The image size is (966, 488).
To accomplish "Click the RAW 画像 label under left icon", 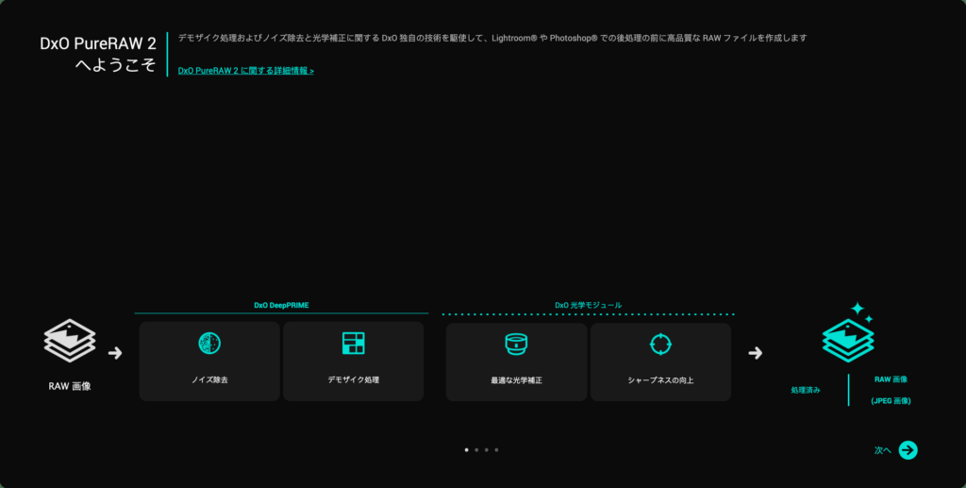I will 70,387.
